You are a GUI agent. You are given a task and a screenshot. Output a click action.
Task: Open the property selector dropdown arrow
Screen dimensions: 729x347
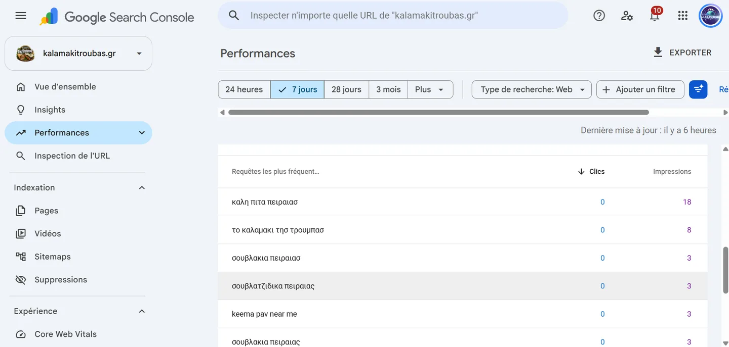pos(139,54)
